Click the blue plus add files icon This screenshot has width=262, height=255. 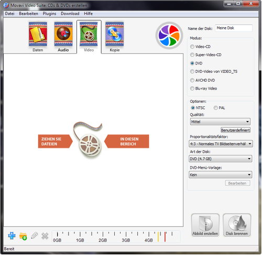[x=12, y=236]
